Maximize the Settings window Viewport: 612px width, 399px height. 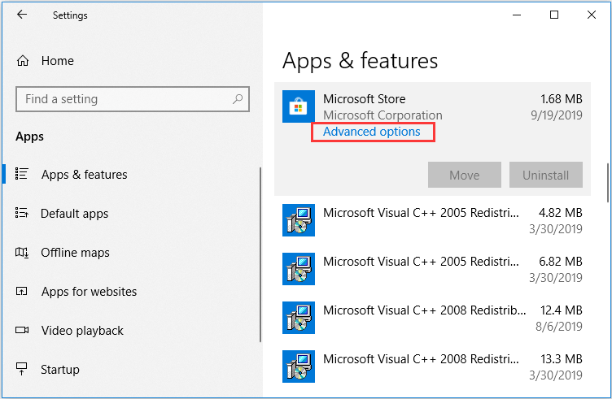pyautogui.click(x=554, y=15)
